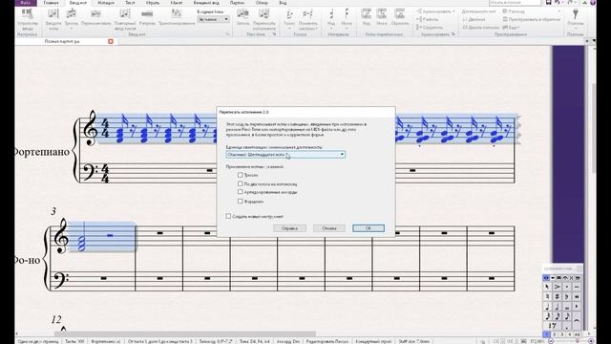Click zoom in button in status bar
611x344 pixels.
(x=591, y=341)
